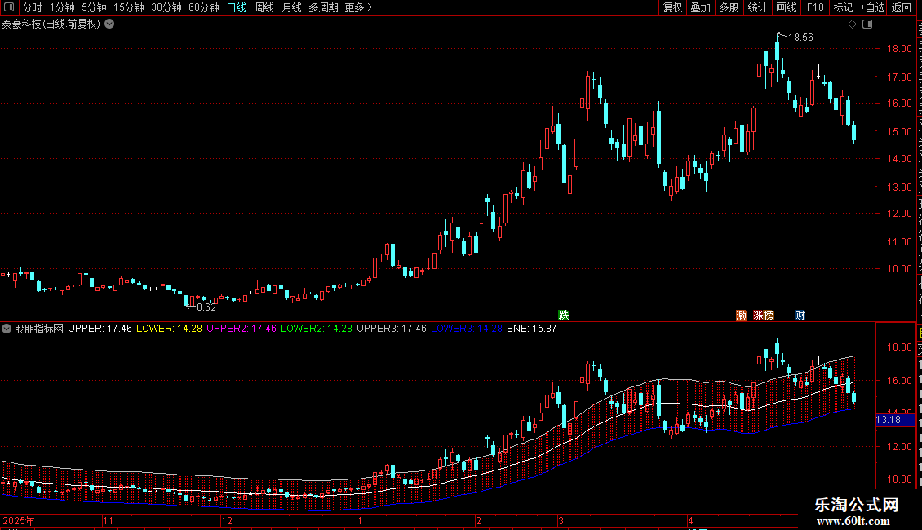
Task: Switch to 月线 monthly chart
Action: [x=291, y=7]
